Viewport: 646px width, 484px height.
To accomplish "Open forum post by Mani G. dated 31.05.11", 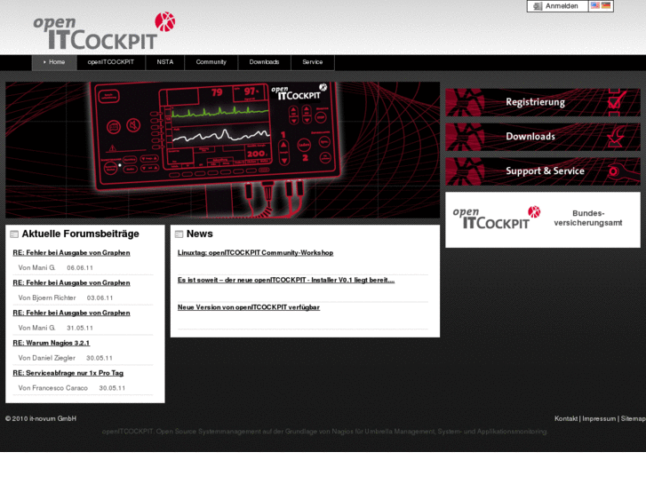I will (x=71, y=313).
